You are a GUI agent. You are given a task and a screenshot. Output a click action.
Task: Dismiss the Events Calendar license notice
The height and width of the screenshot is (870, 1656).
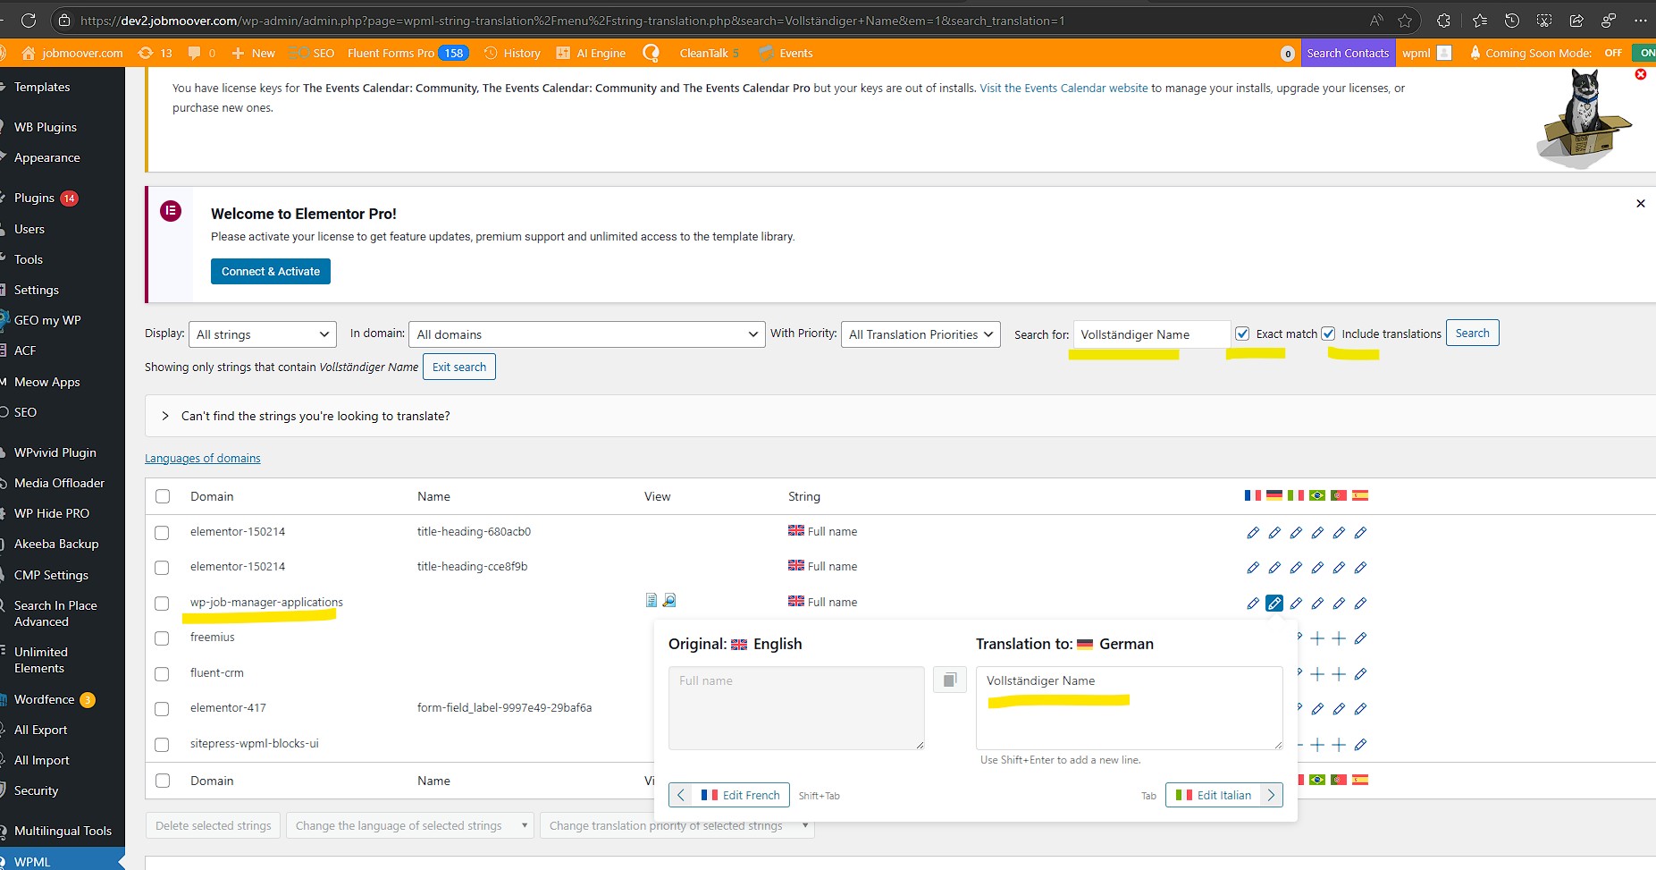1640,74
